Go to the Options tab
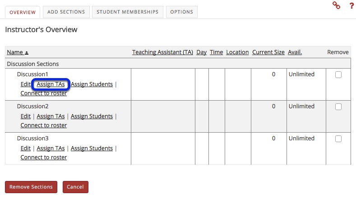 tap(182, 12)
